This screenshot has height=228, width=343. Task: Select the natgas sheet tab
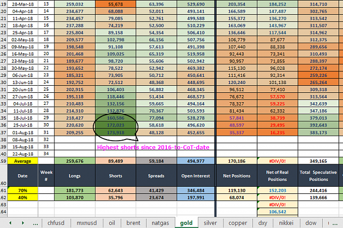pyautogui.click(x=160, y=223)
